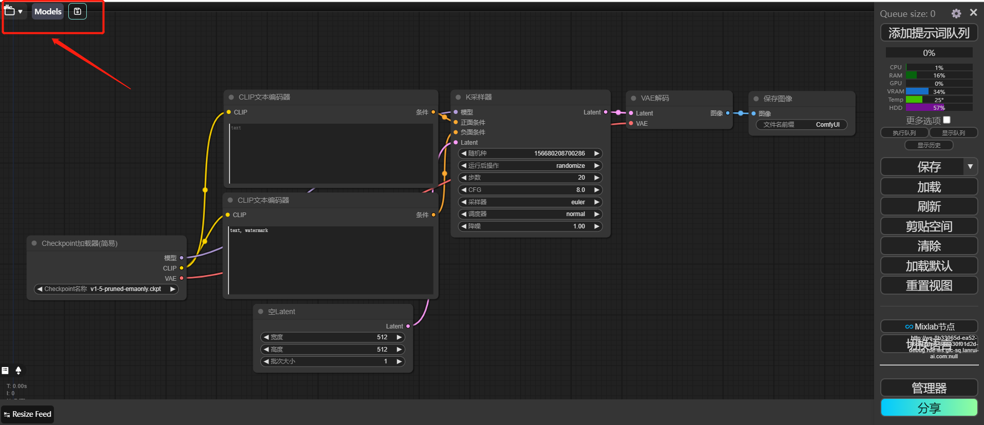Screen dimensions: 984x425
Task: Click the Queue size: 0 label
Action: pyautogui.click(x=907, y=14)
